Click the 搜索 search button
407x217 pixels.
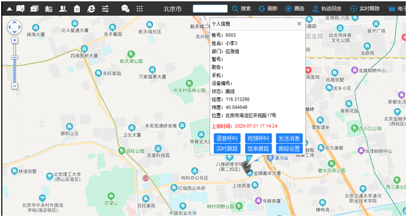click(x=241, y=9)
